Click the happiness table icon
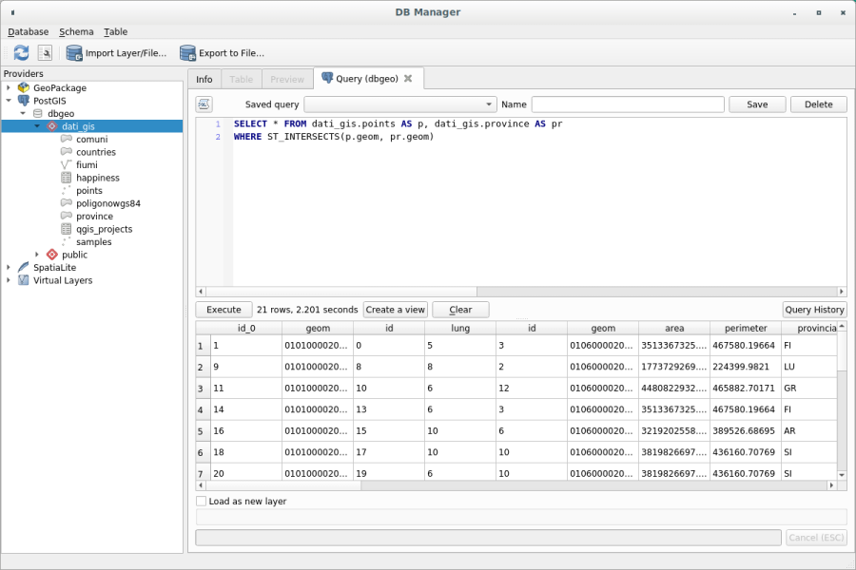This screenshot has width=856, height=570. [67, 177]
